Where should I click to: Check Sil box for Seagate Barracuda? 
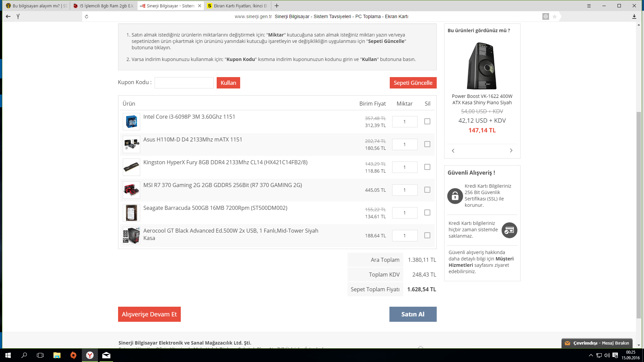427,213
